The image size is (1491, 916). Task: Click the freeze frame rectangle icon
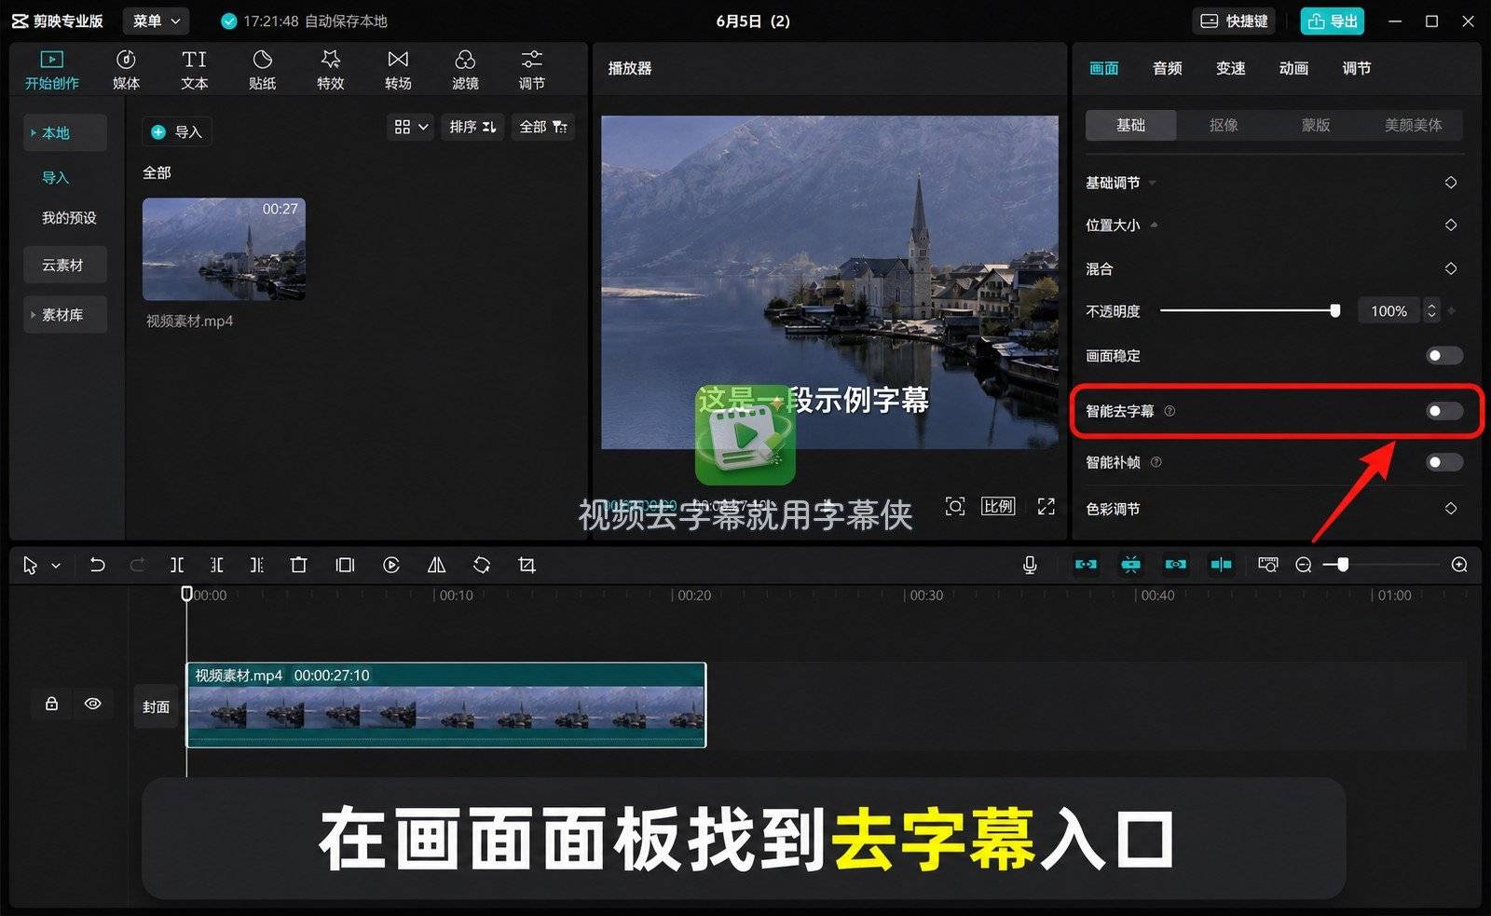click(x=345, y=565)
